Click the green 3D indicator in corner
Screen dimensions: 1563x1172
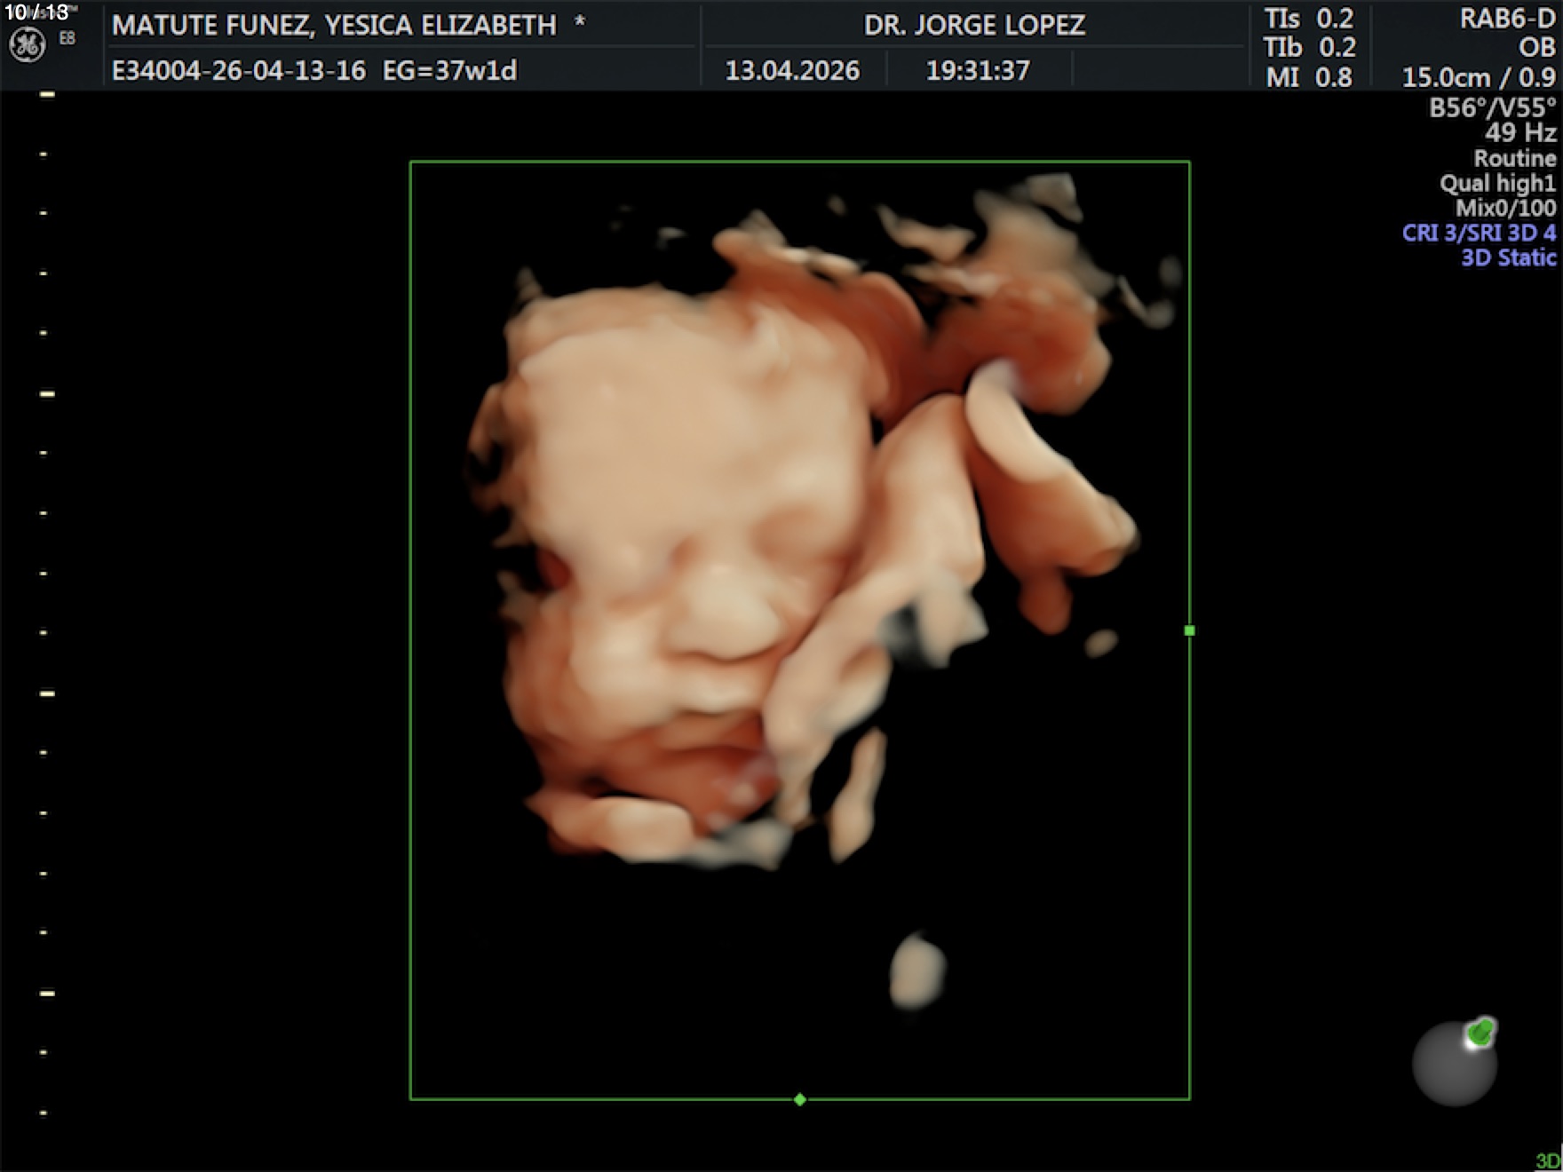1547,1160
